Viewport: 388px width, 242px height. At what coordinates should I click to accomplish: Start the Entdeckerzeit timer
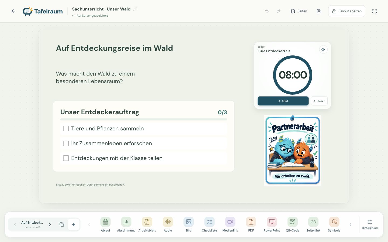click(x=283, y=101)
